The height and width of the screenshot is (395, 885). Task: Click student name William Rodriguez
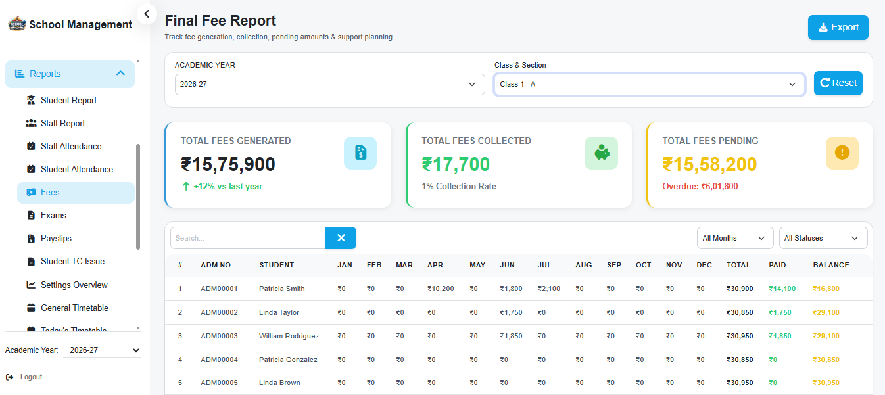pyautogui.click(x=289, y=336)
